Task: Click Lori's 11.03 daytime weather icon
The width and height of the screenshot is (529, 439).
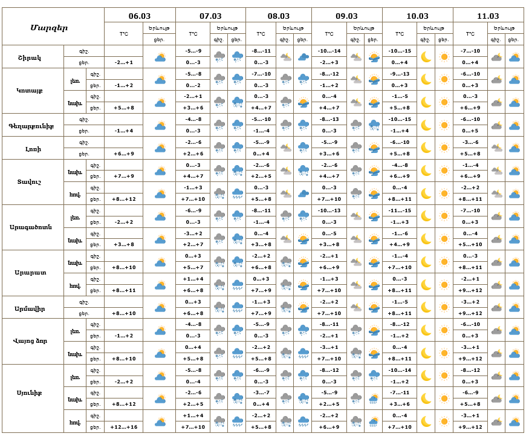Action: 514,148
